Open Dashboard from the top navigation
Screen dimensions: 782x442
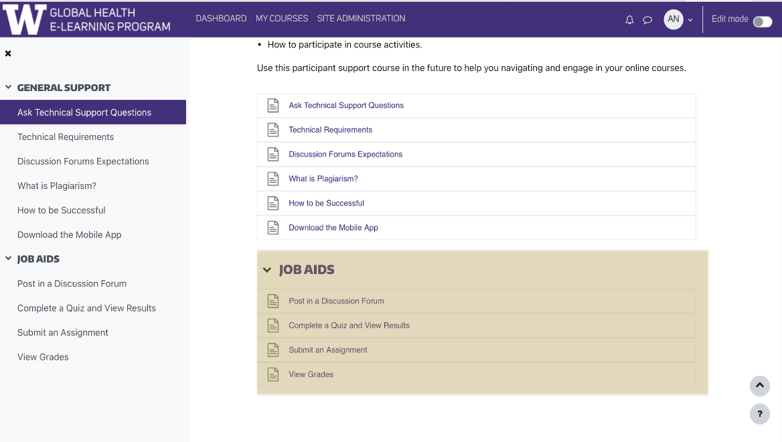pyautogui.click(x=221, y=19)
